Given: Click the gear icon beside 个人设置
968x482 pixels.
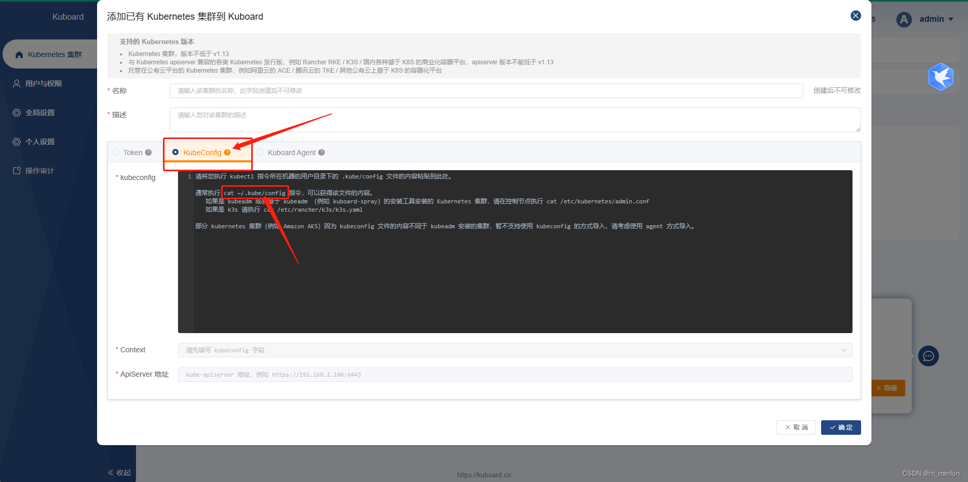Looking at the screenshot, I should point(17,142).
